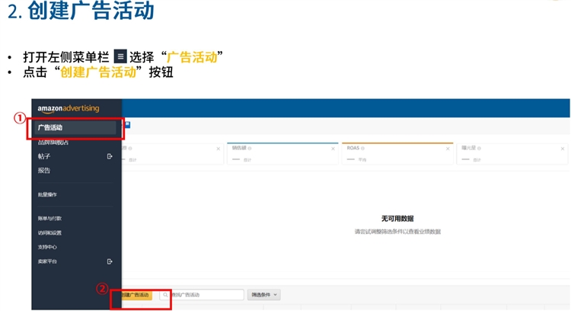
Task: Open the 筛选条件 filter dropdown
Action: coord(264,295)
